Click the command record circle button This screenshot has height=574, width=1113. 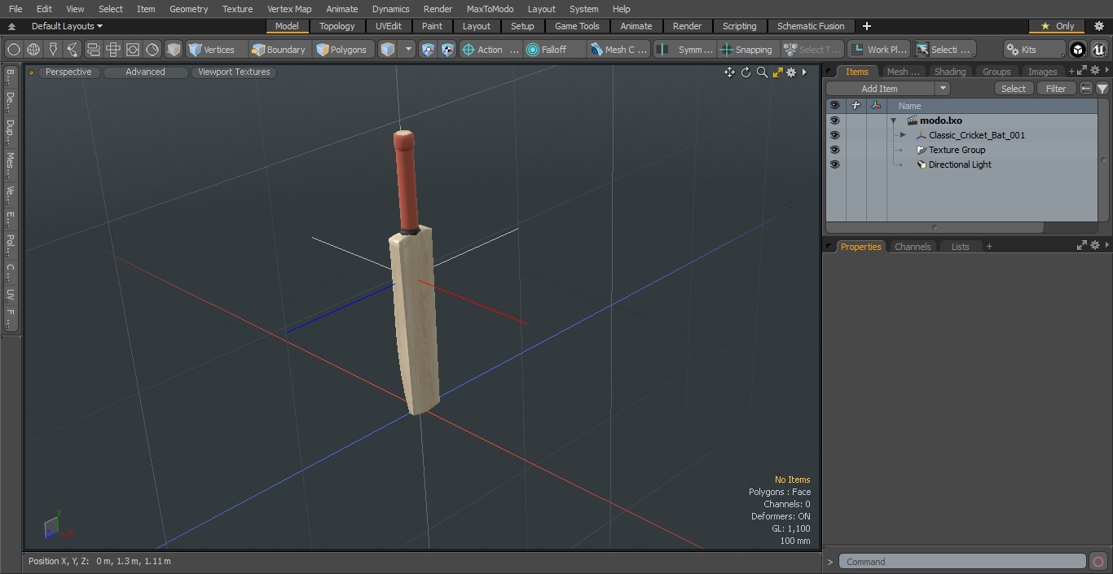point(1098,562)
